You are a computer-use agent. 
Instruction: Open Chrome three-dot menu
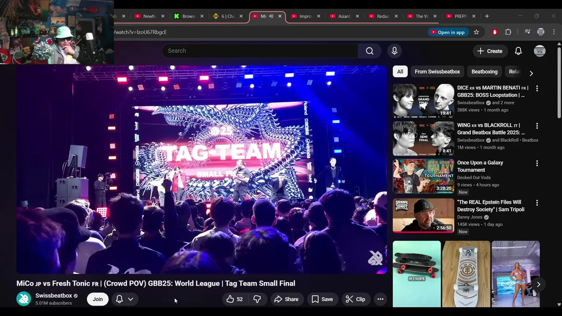click(554, 32)
